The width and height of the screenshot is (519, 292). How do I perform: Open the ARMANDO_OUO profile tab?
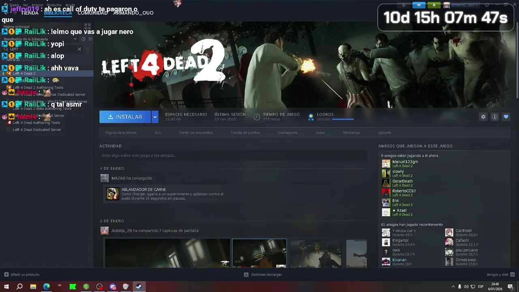[133, 13]
